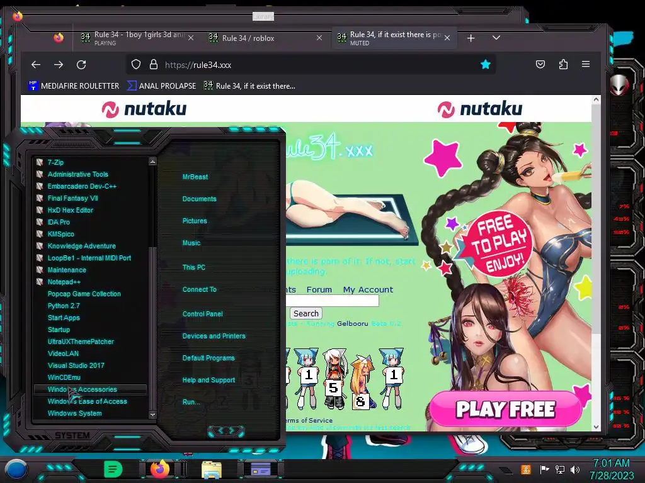The height and width of the screenshot is (483, 645).
Task: Select Python 2.7 in the programs list
Action: click(x=64, y=306)
